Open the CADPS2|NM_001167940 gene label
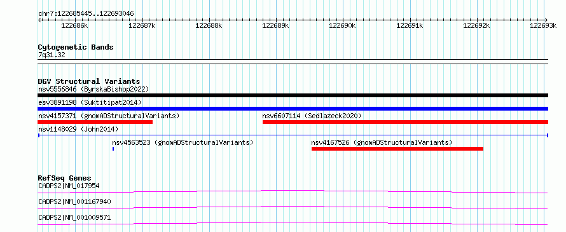Screen dimensions: 566x232 (74, 201)
